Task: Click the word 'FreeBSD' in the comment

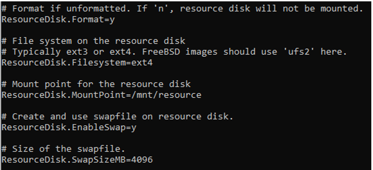Action: point(161,52)
